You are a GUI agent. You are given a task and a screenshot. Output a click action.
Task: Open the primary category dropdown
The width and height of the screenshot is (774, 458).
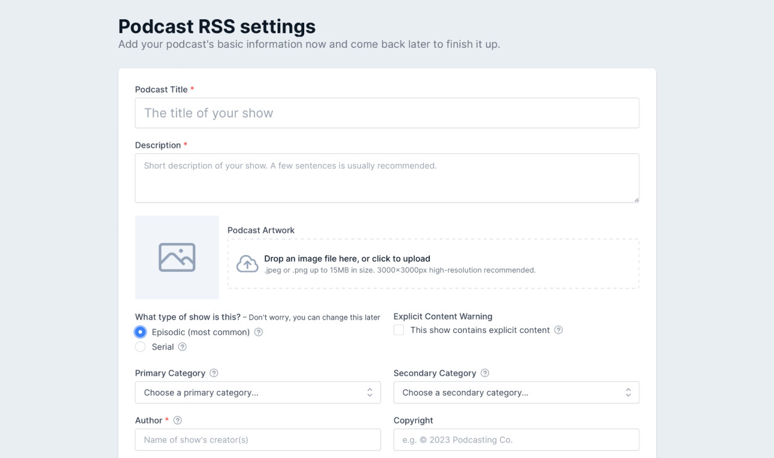point(258,392)
